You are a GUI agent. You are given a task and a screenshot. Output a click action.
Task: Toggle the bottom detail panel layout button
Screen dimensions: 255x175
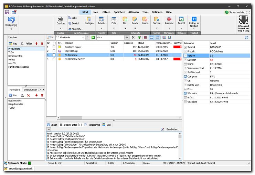point(157,37)
